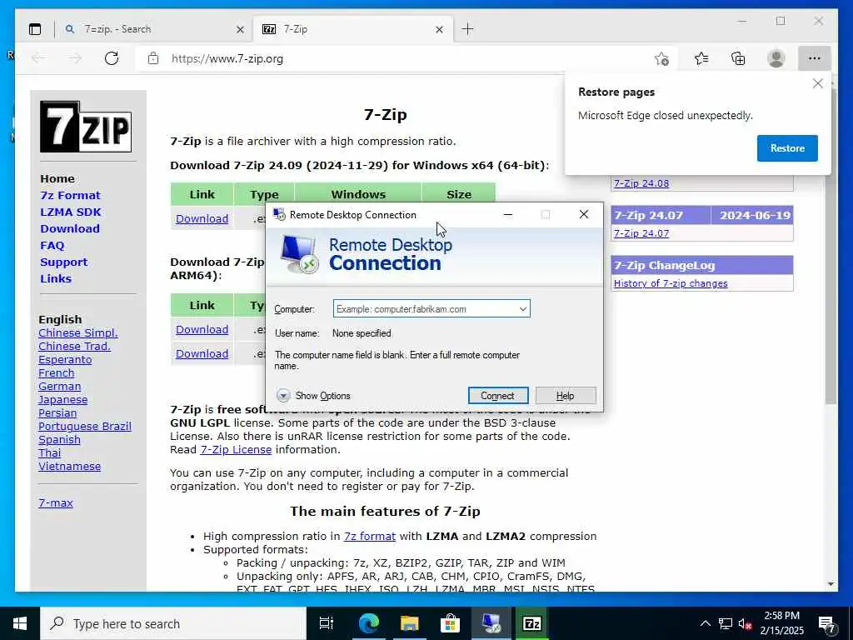Open the 7-Zip License link
Image resolution: width=853 pixels, height=640 pixels.
pyautogui.click(x=236, y=449)
